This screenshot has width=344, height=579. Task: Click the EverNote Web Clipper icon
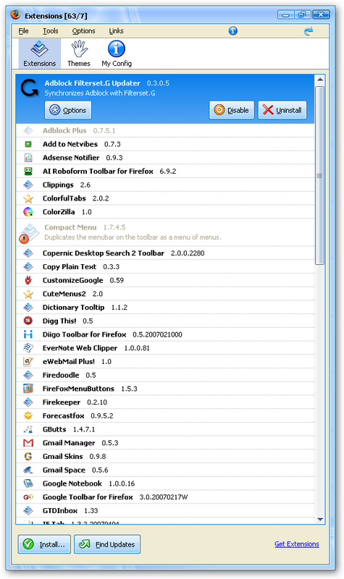(x=28, y=348)
